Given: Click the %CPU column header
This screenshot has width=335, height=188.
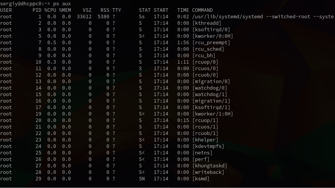Looking at the screenshot, I should coord(50,10).
